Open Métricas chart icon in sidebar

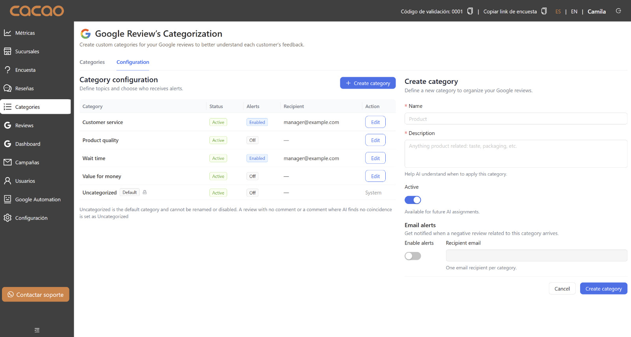tap(7, 33)
